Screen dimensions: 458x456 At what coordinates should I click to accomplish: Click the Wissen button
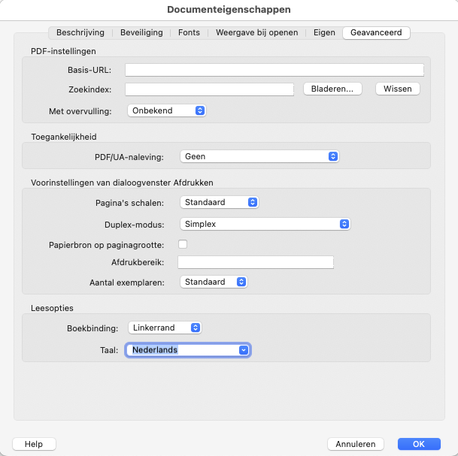pyautogui.click(x=398, y=89)
